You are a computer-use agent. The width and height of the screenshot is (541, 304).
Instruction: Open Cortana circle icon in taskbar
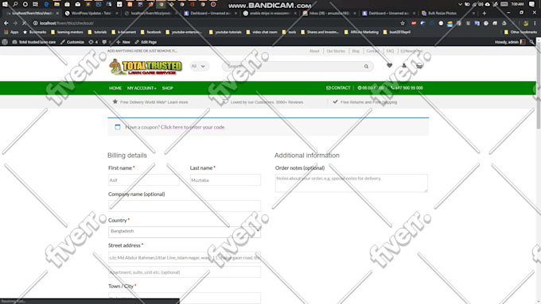25,4
